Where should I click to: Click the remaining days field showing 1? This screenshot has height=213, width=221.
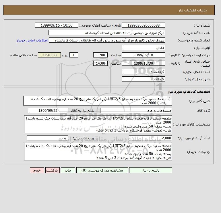click(x=73, y=55)
